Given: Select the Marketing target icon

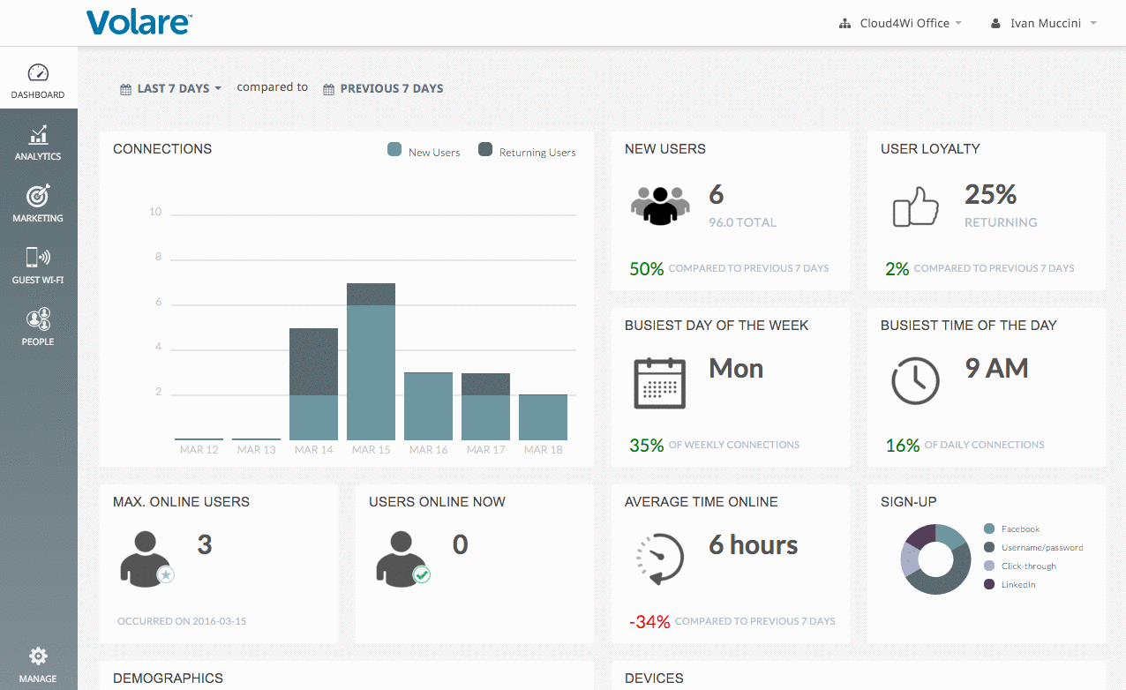Looking at the screenshot, I should coord(38,196).
